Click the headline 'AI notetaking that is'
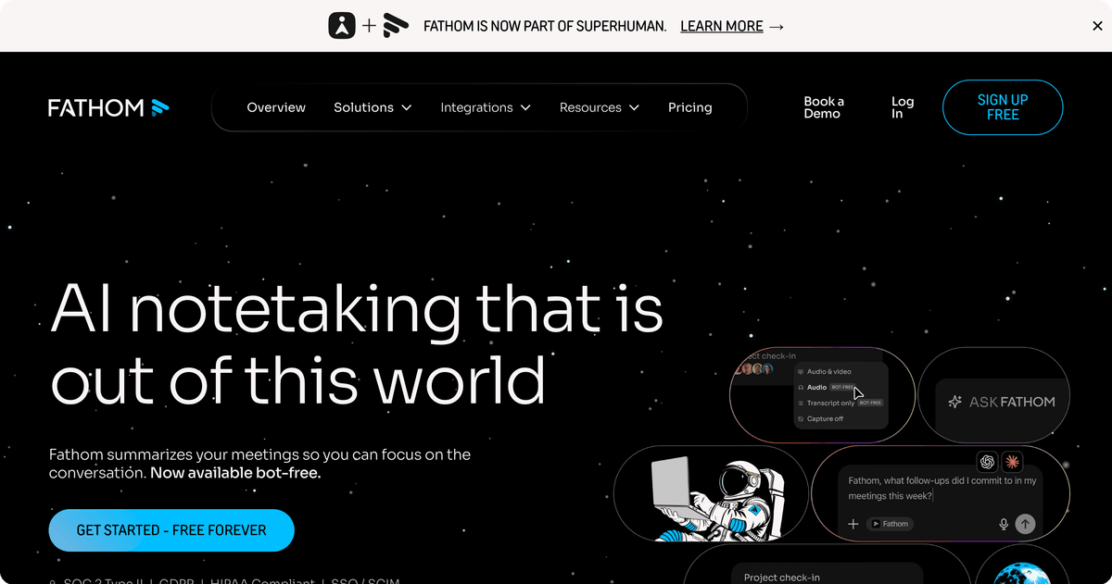 tap(357, 308)
